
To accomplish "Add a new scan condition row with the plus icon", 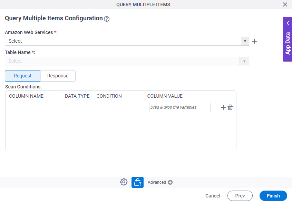I will tap(223, 107).
